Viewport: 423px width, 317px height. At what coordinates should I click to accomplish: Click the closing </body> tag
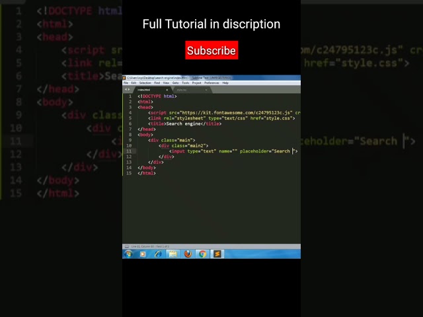(x=147, y=168)
